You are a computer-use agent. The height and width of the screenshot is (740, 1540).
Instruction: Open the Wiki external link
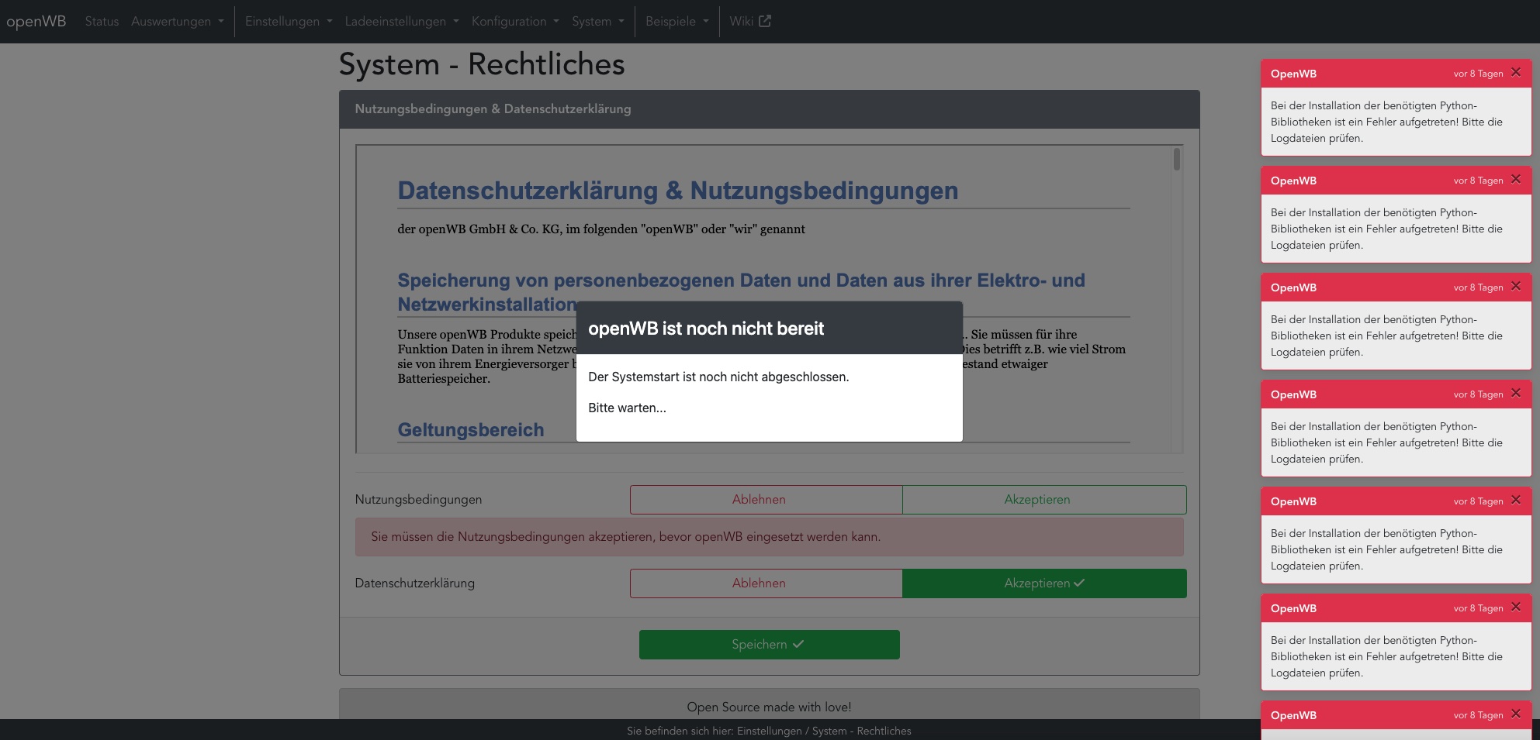pos(749,21)
